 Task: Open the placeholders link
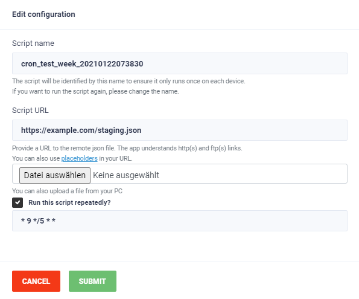tap(79, 158)
